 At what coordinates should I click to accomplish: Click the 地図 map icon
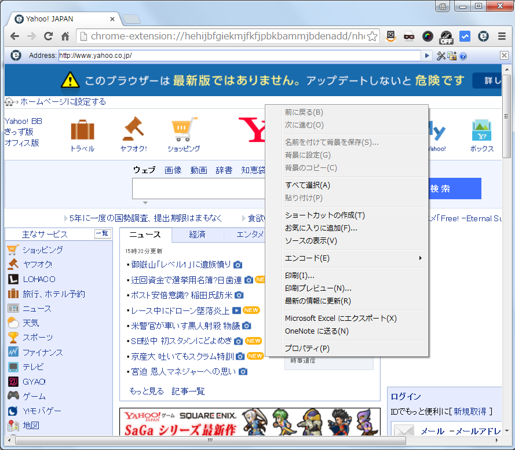[13, 425]
